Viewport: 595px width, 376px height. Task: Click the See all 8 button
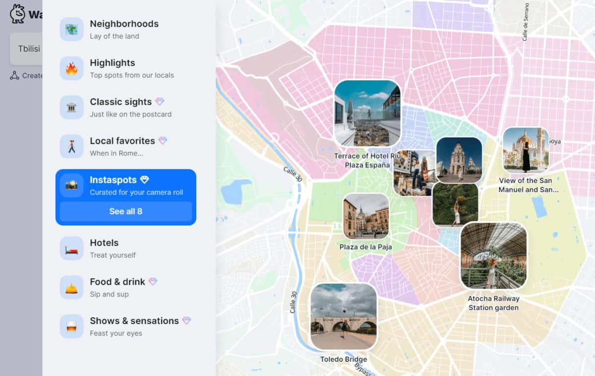click(x=125, y=212)
